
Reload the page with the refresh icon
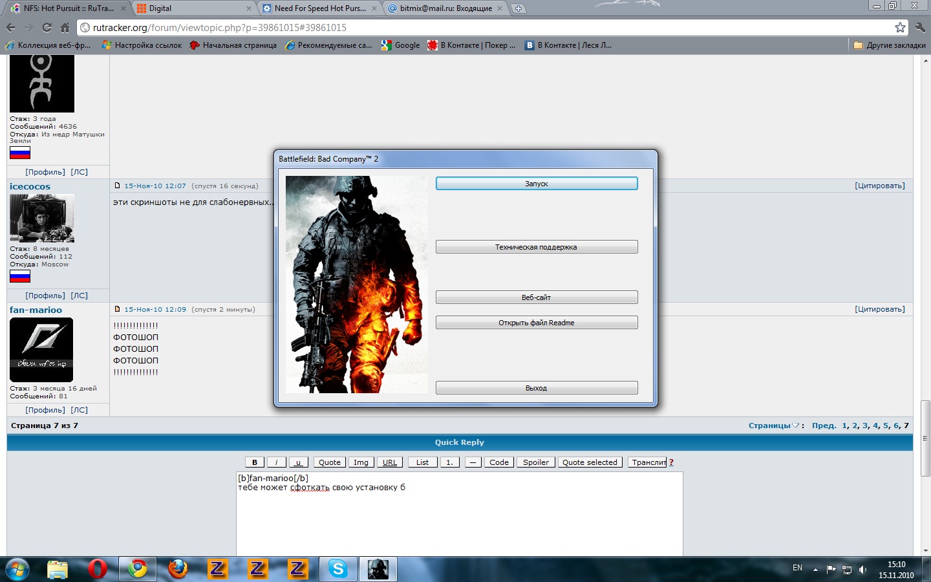(47, 27)
